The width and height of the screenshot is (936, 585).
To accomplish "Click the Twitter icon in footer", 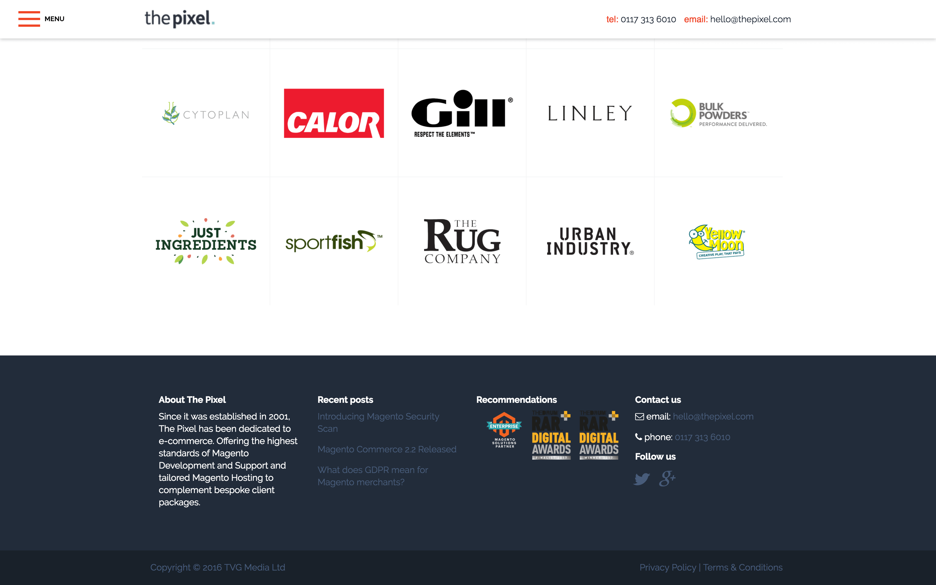I will (x=642, y=479).
